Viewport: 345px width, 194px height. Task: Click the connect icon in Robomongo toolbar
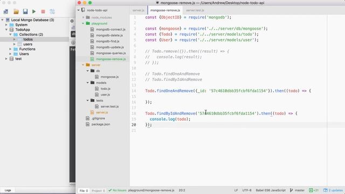point(6,11)
